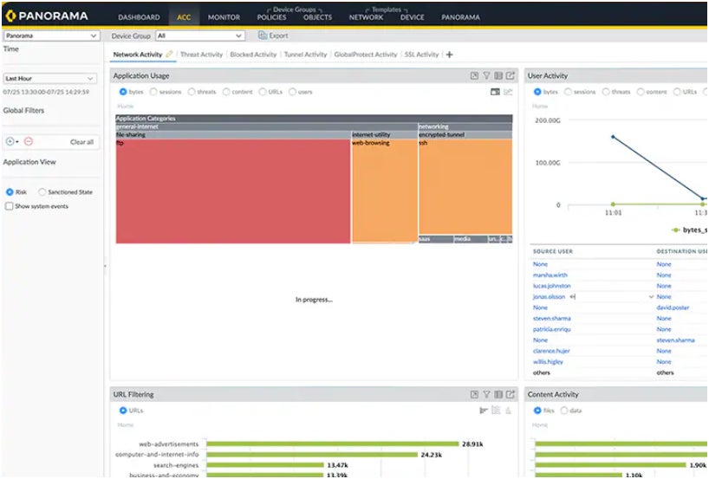Open the filter funnel in URL Filtering
The image size is (709, 479).
coord(486,394)
